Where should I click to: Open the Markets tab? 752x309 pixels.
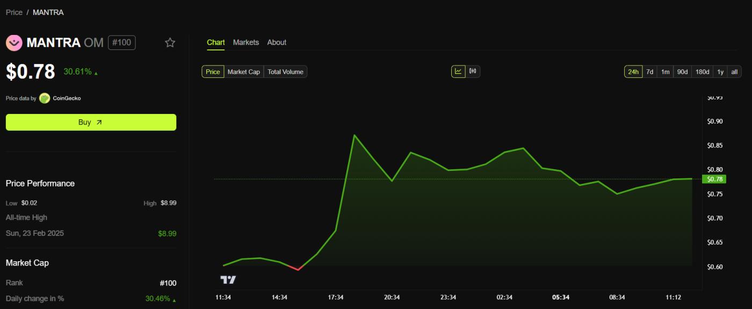pyautogui.click(x=246, y=42)
